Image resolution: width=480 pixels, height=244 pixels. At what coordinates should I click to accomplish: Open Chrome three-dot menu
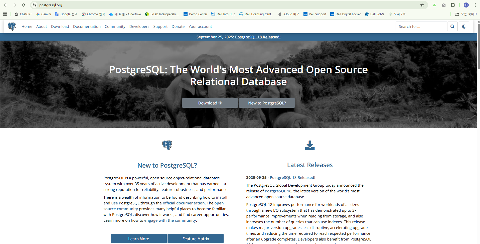tap(475, 5)
